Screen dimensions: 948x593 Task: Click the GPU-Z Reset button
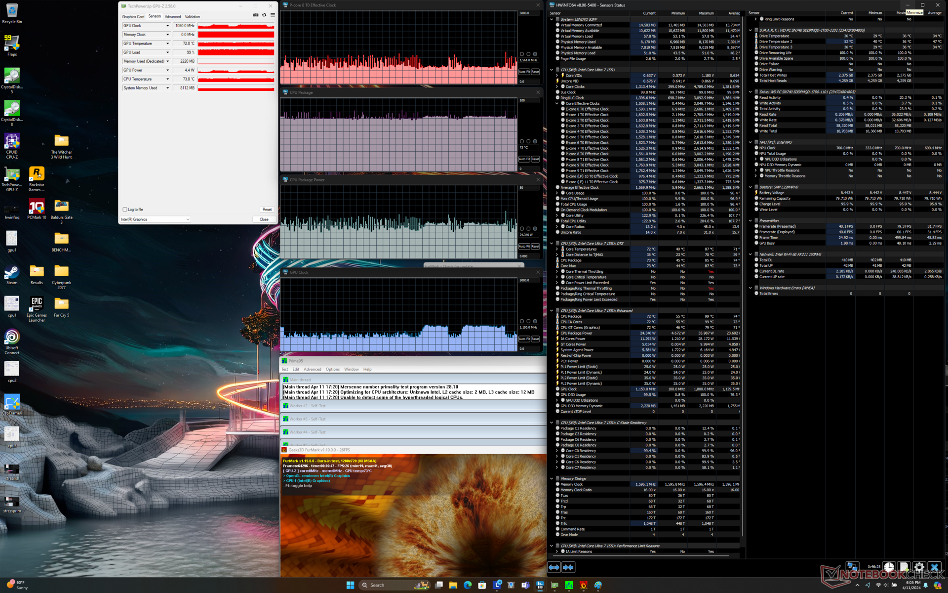[267, 210]
